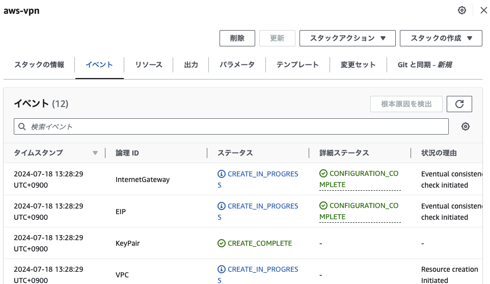Click EIP CREATE_IN_PROGRESS status text
The width and height of the screenshot is (490, 284).
click(x=258, y=212)
